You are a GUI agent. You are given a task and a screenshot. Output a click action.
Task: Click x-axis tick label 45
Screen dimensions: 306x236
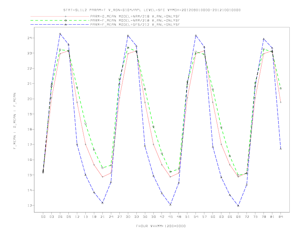[x=170, y=217]
